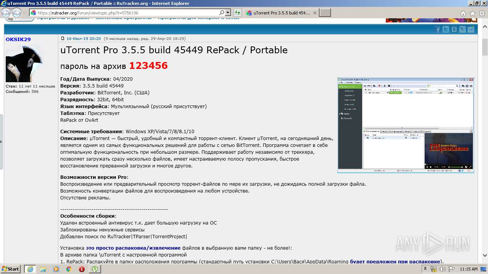Screen dimensions: 488x274
Task: Click the 'Возможности версии Pro' heading
Action: (x=94, y=177)
